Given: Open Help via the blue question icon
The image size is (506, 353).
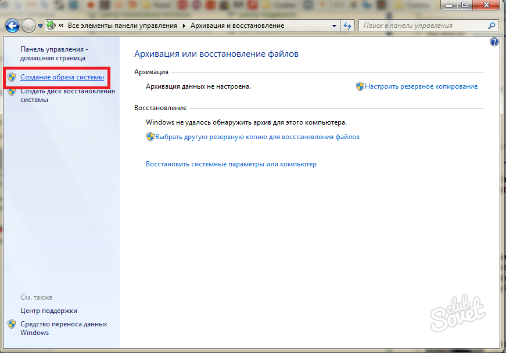Looking at the screenshot, I should [494, 42].
